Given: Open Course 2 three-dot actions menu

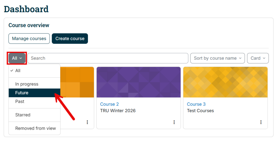Looking at the screenshot, I should coord(174,122).
